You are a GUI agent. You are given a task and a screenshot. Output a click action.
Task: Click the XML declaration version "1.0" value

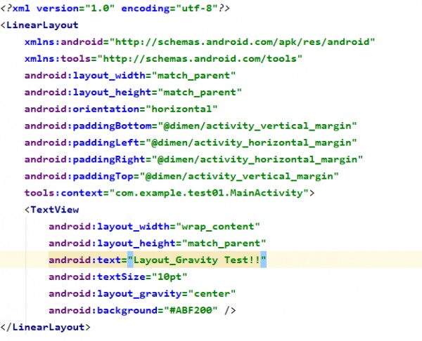pyautogui.click(x=100, y=8)
